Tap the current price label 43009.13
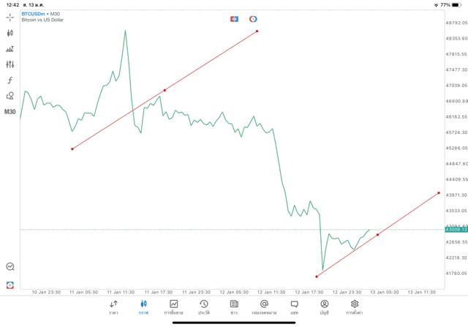This screenshot has height=327, width=468. click(455, 230)
